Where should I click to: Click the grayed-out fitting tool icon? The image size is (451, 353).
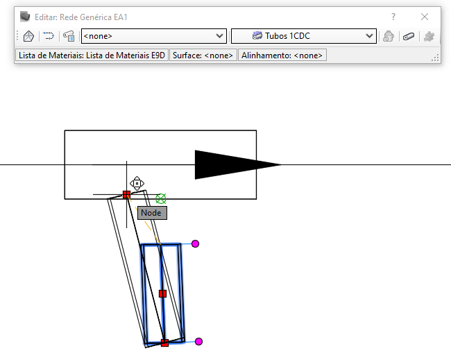(429, 36)
